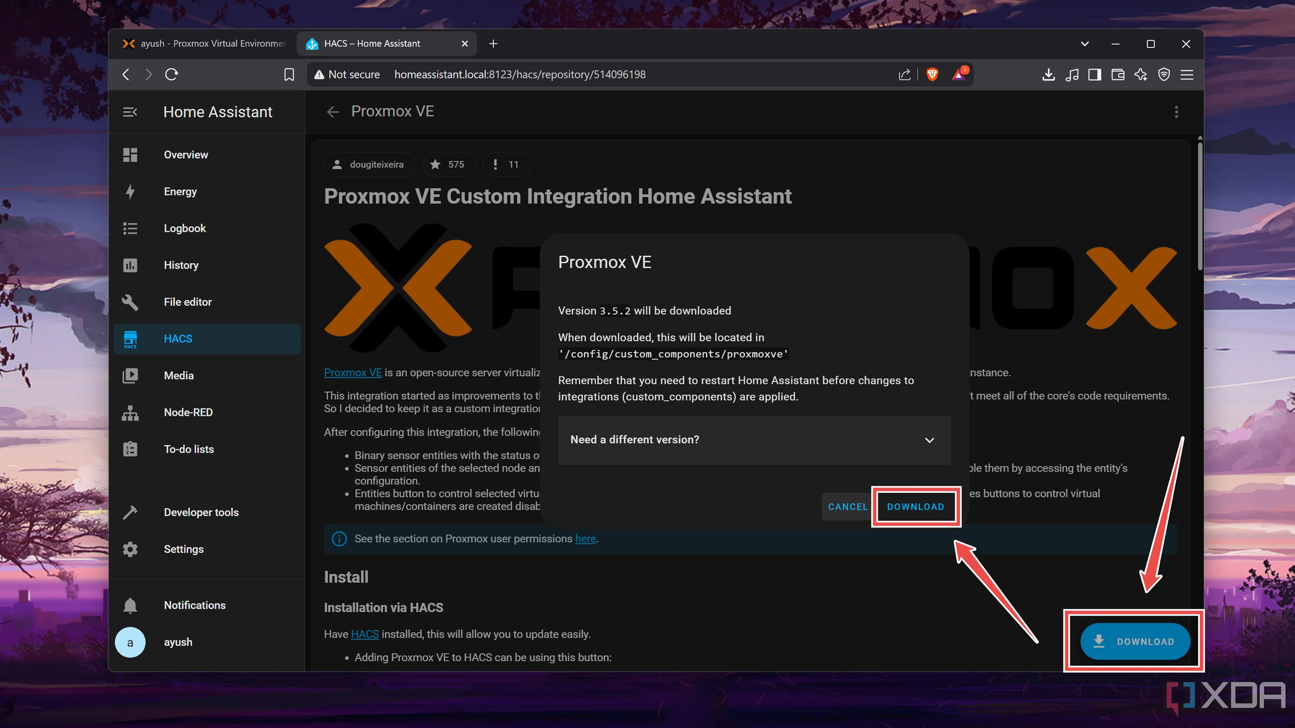
Task: Open File editor wrench icon in sidebar
Action: (x=130, y=302)
